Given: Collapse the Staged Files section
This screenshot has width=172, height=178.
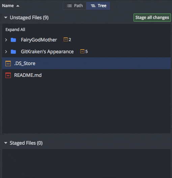Looking at the screenshot, I should [6, 143].
